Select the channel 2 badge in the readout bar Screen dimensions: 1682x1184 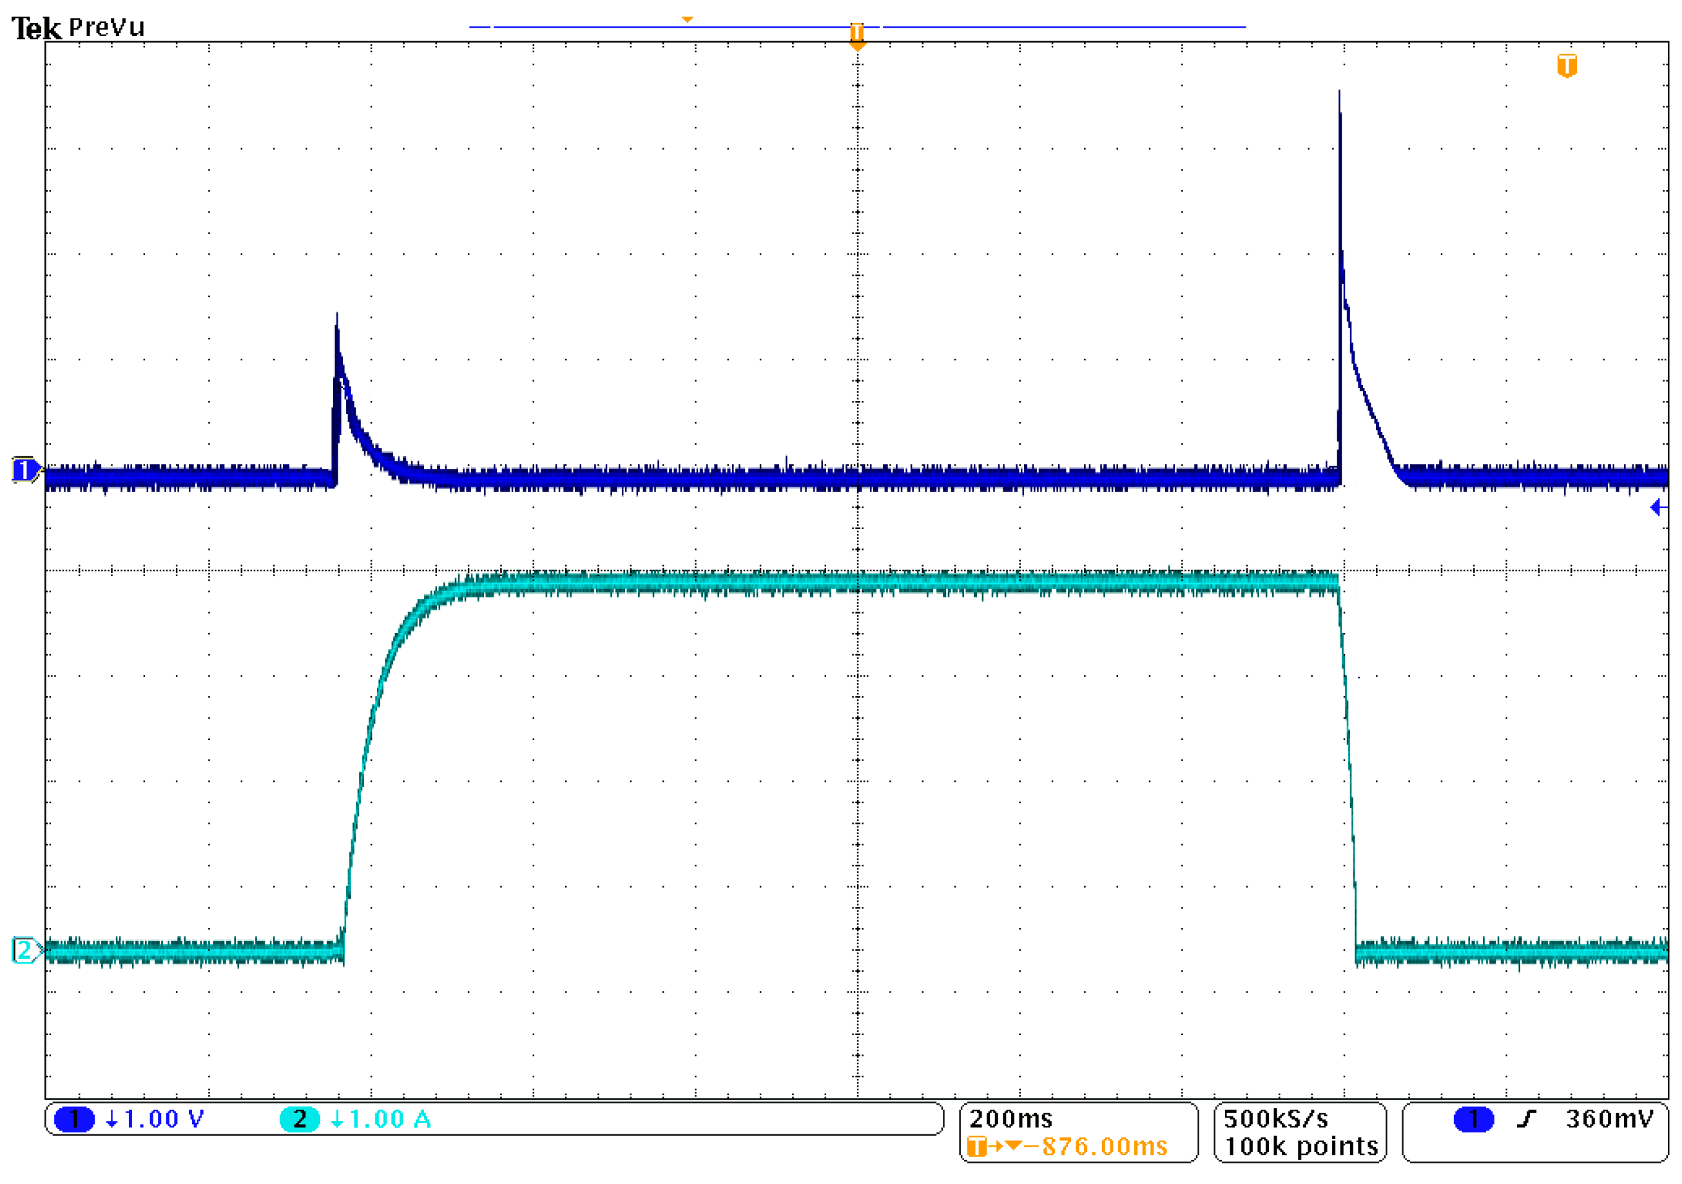(300, 1119)
